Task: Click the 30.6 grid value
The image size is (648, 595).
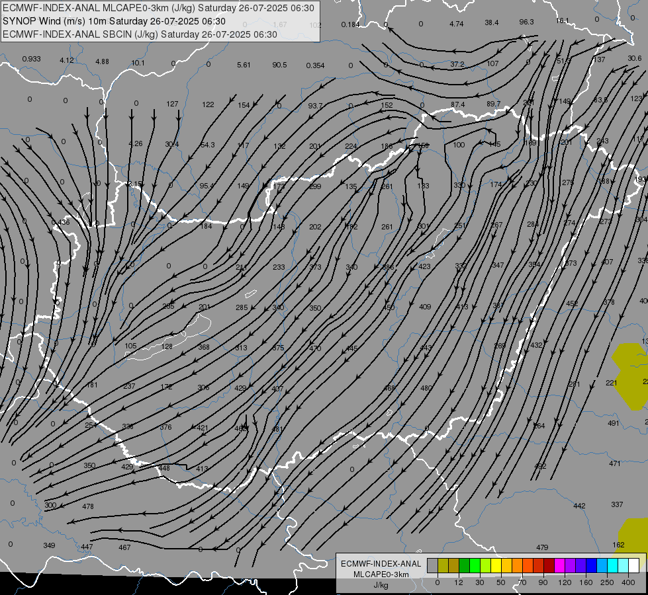Action: (x=634, y=58)
